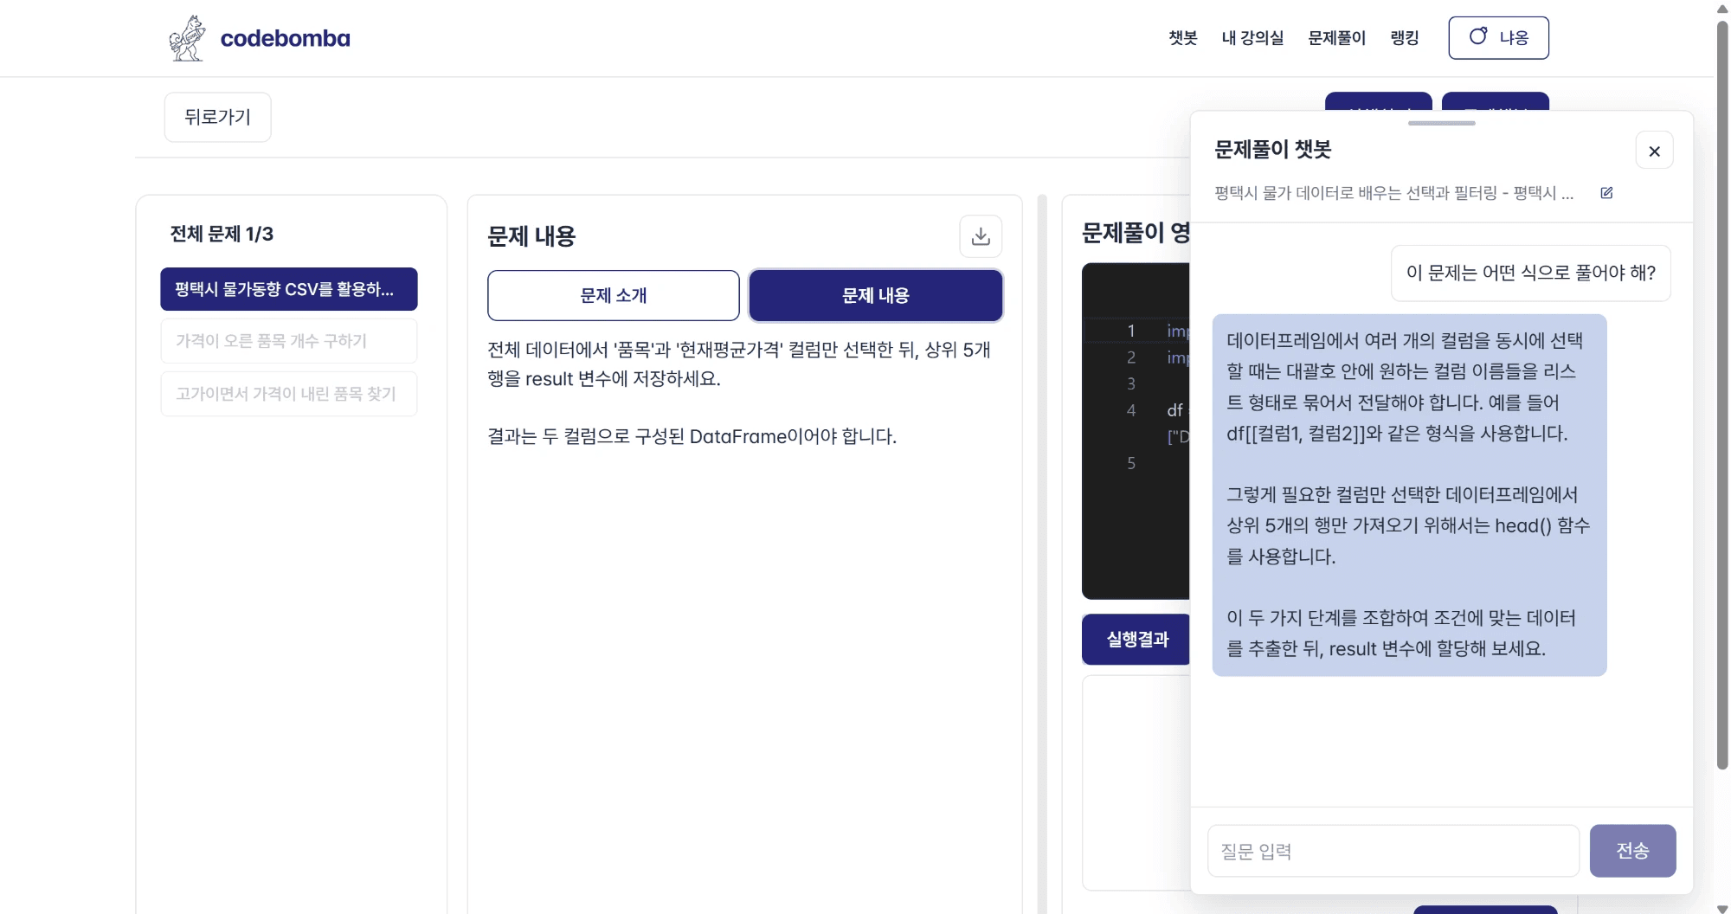1731x914 pixels.
Task: Switch to the 문제 내용 tab
Action: click(x=876, y=295)
